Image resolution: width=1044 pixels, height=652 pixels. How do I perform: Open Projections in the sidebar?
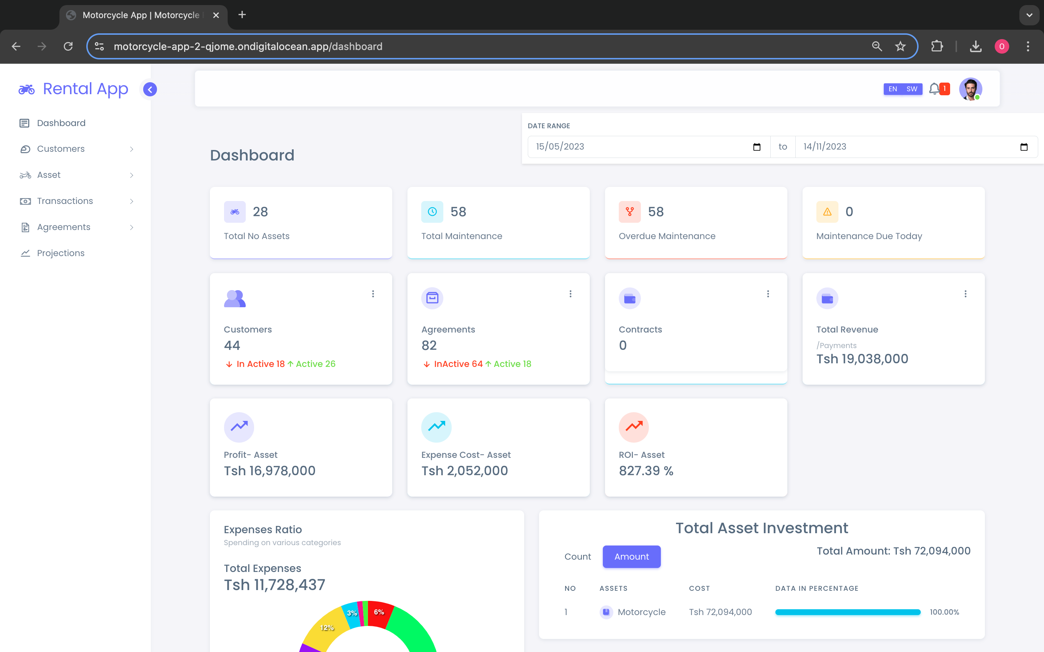[x=61, y=253]
